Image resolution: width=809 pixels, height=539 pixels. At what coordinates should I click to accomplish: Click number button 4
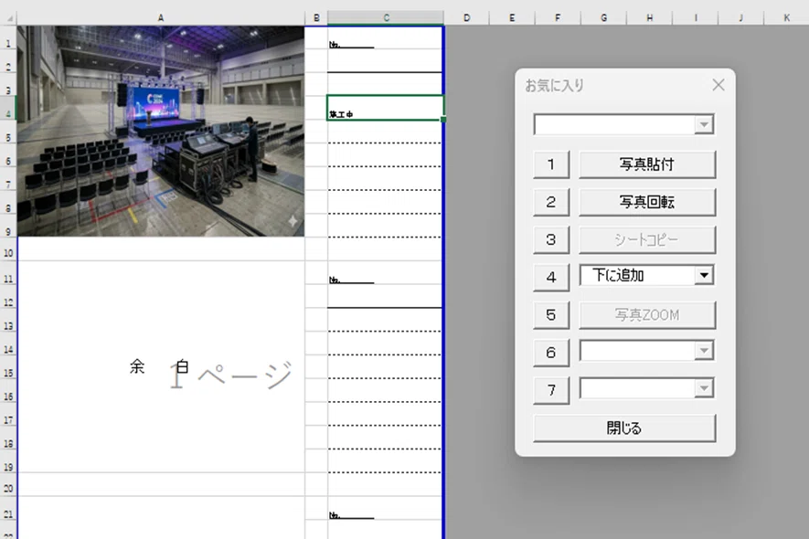click(x=551, y=278)
